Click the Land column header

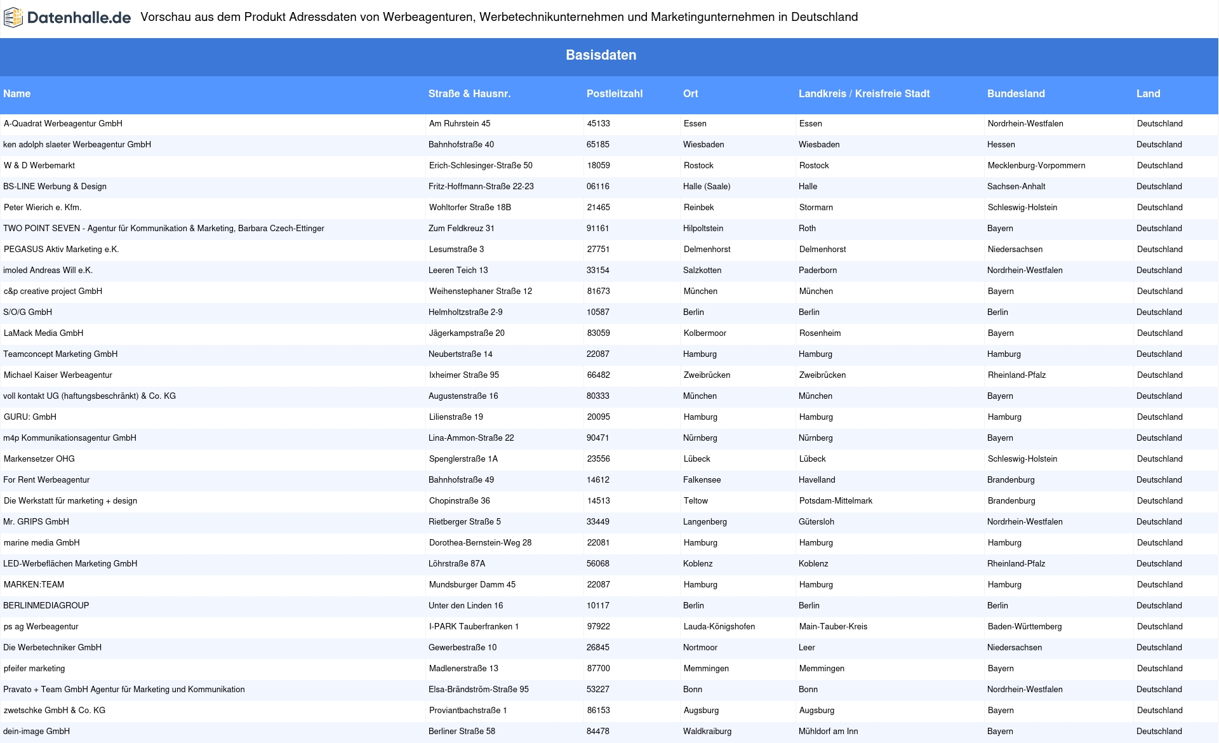1149,94
